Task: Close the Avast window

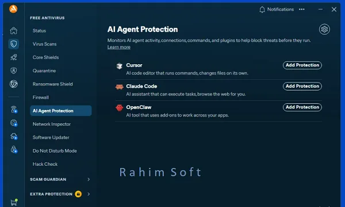Action: point(334,9)
